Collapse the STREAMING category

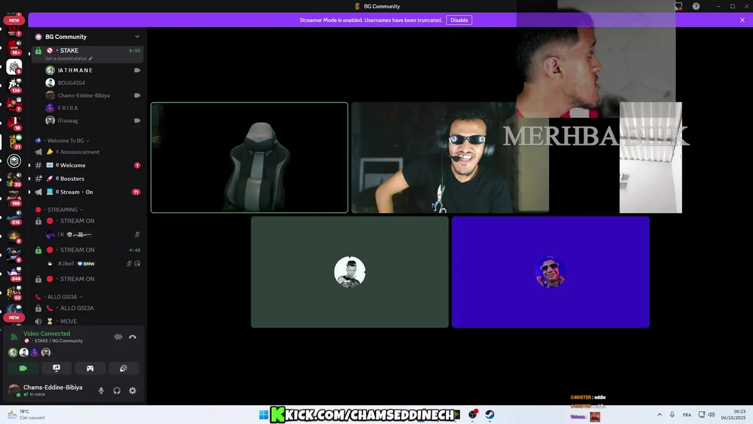click(59, 210)
